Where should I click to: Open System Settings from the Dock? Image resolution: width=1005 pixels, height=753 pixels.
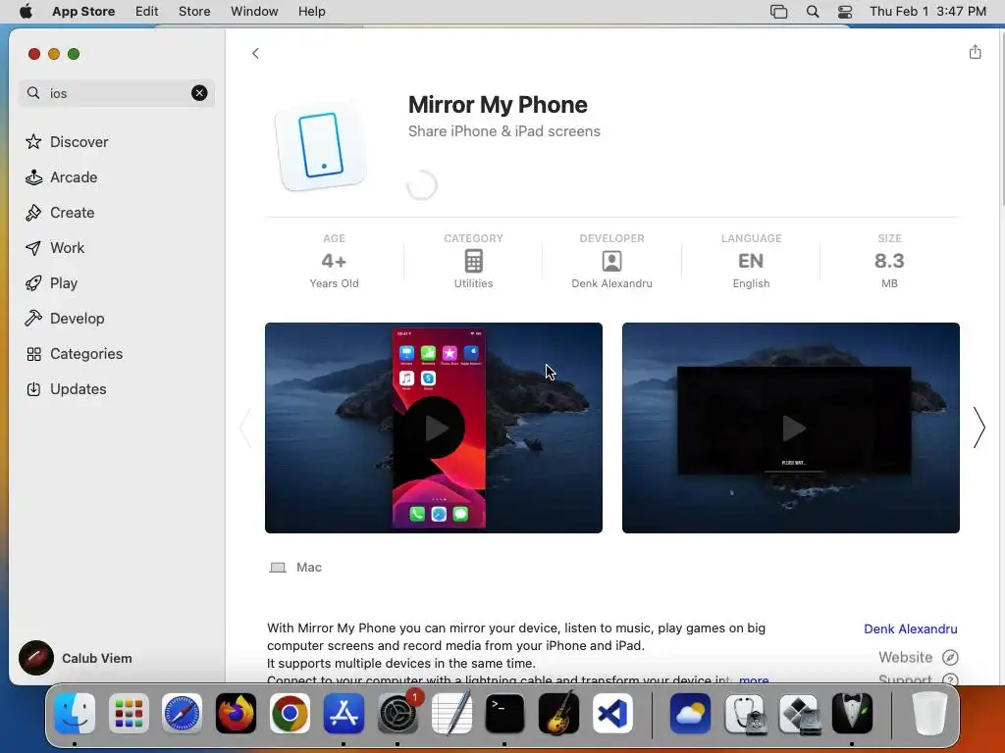[x=398, y=713]
